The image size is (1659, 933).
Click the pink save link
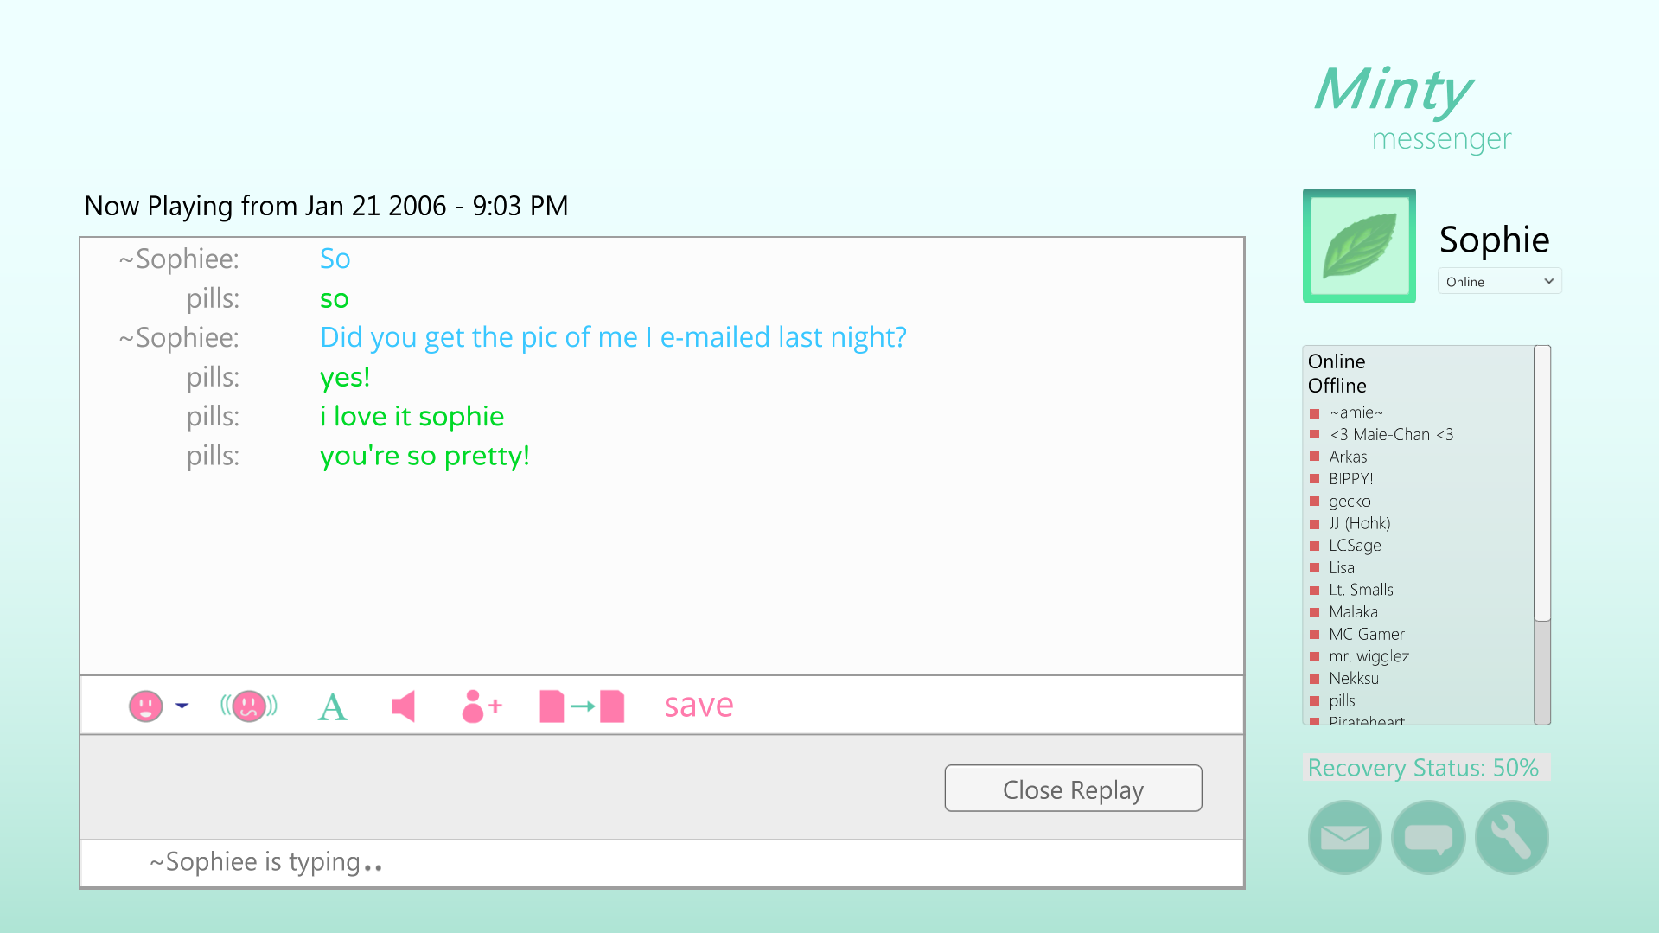point(699,706)
